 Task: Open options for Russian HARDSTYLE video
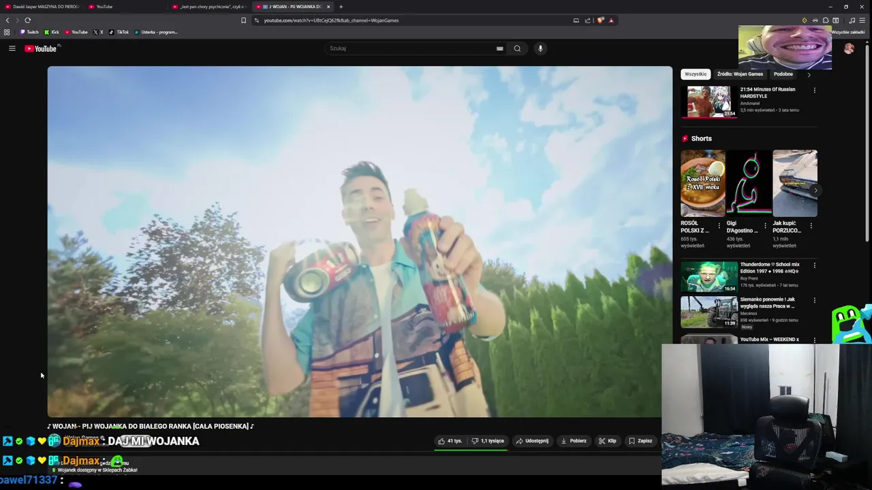pos(814,90)
